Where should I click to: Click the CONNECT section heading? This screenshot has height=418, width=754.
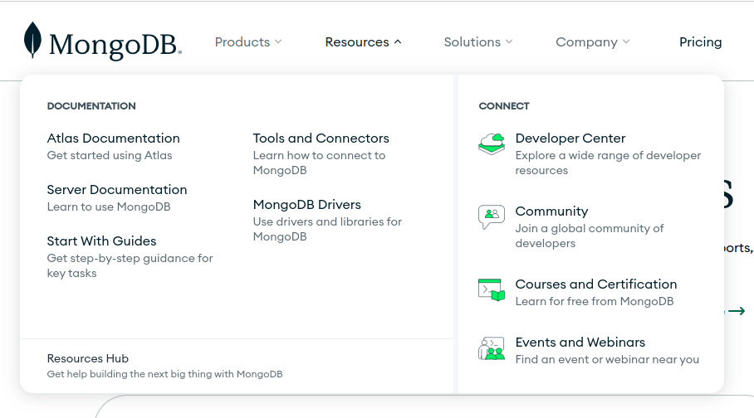[x=504, y=106]
